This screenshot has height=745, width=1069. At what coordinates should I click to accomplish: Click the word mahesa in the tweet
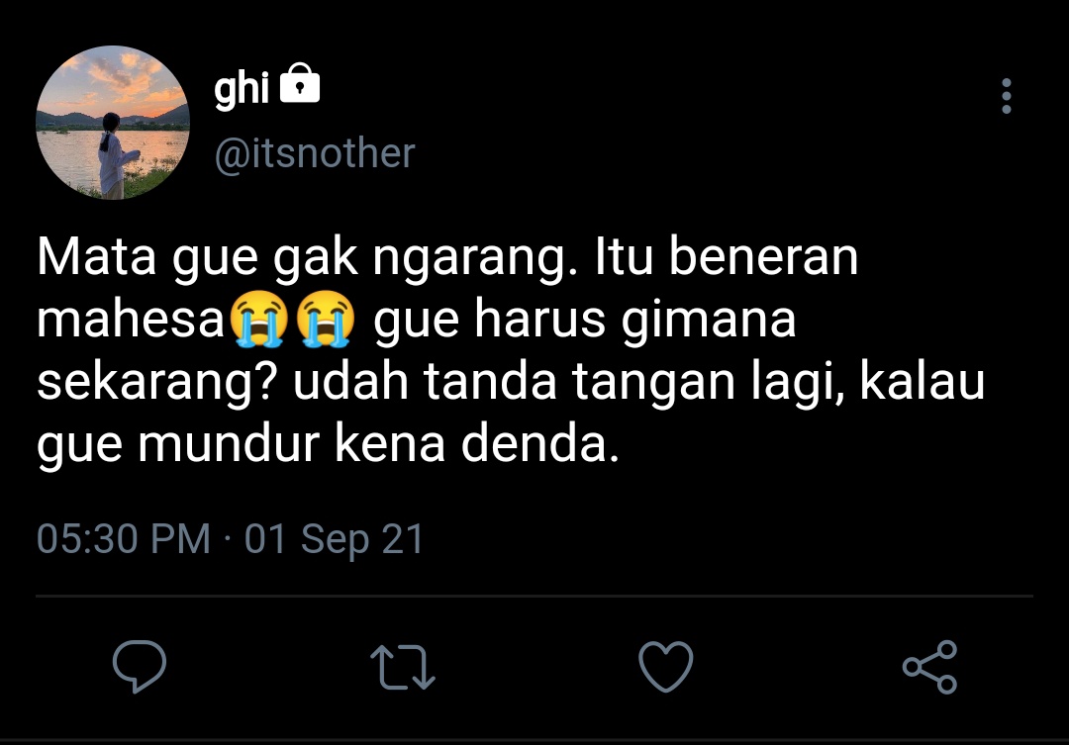[x=131, y=319]
